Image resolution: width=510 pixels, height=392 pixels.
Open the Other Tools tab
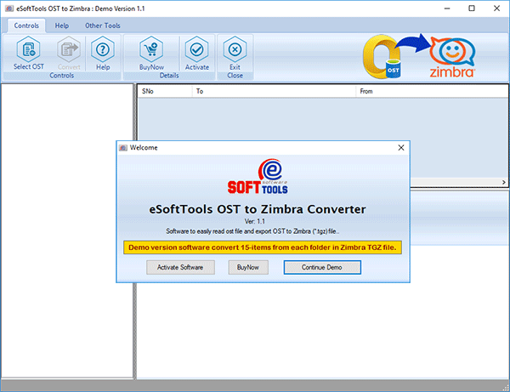103,26
